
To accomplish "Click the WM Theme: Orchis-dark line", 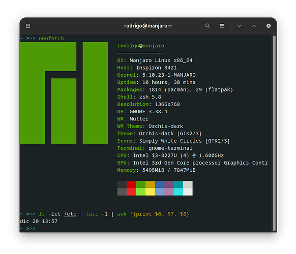I will click(x=150, y=126).
